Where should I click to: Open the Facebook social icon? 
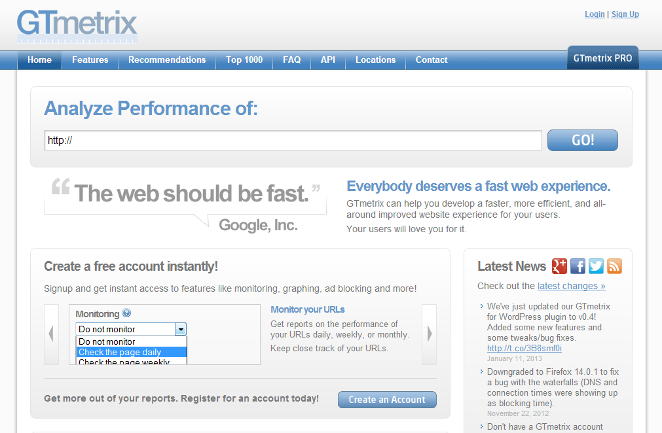pos(578,266)
